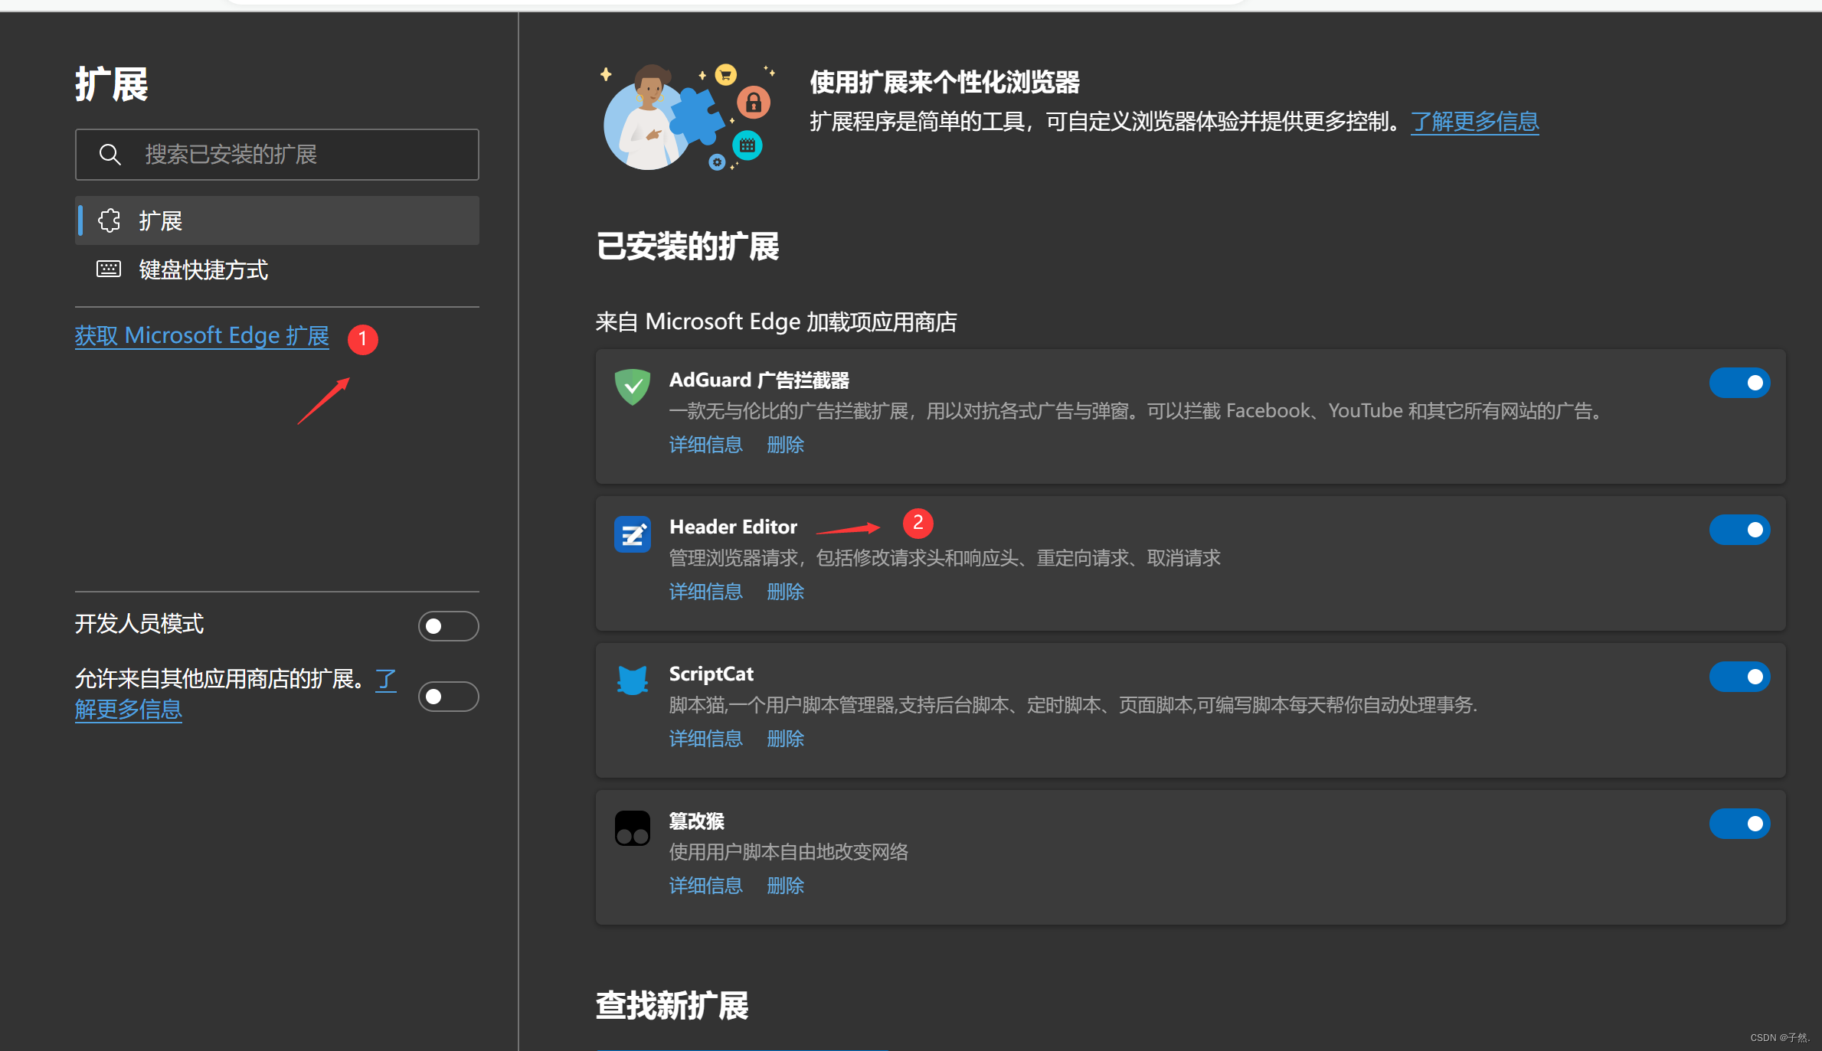The image size is (1822, 1051).
Task: Open Header Editor 详细信息 link
Action: [706, 592]
